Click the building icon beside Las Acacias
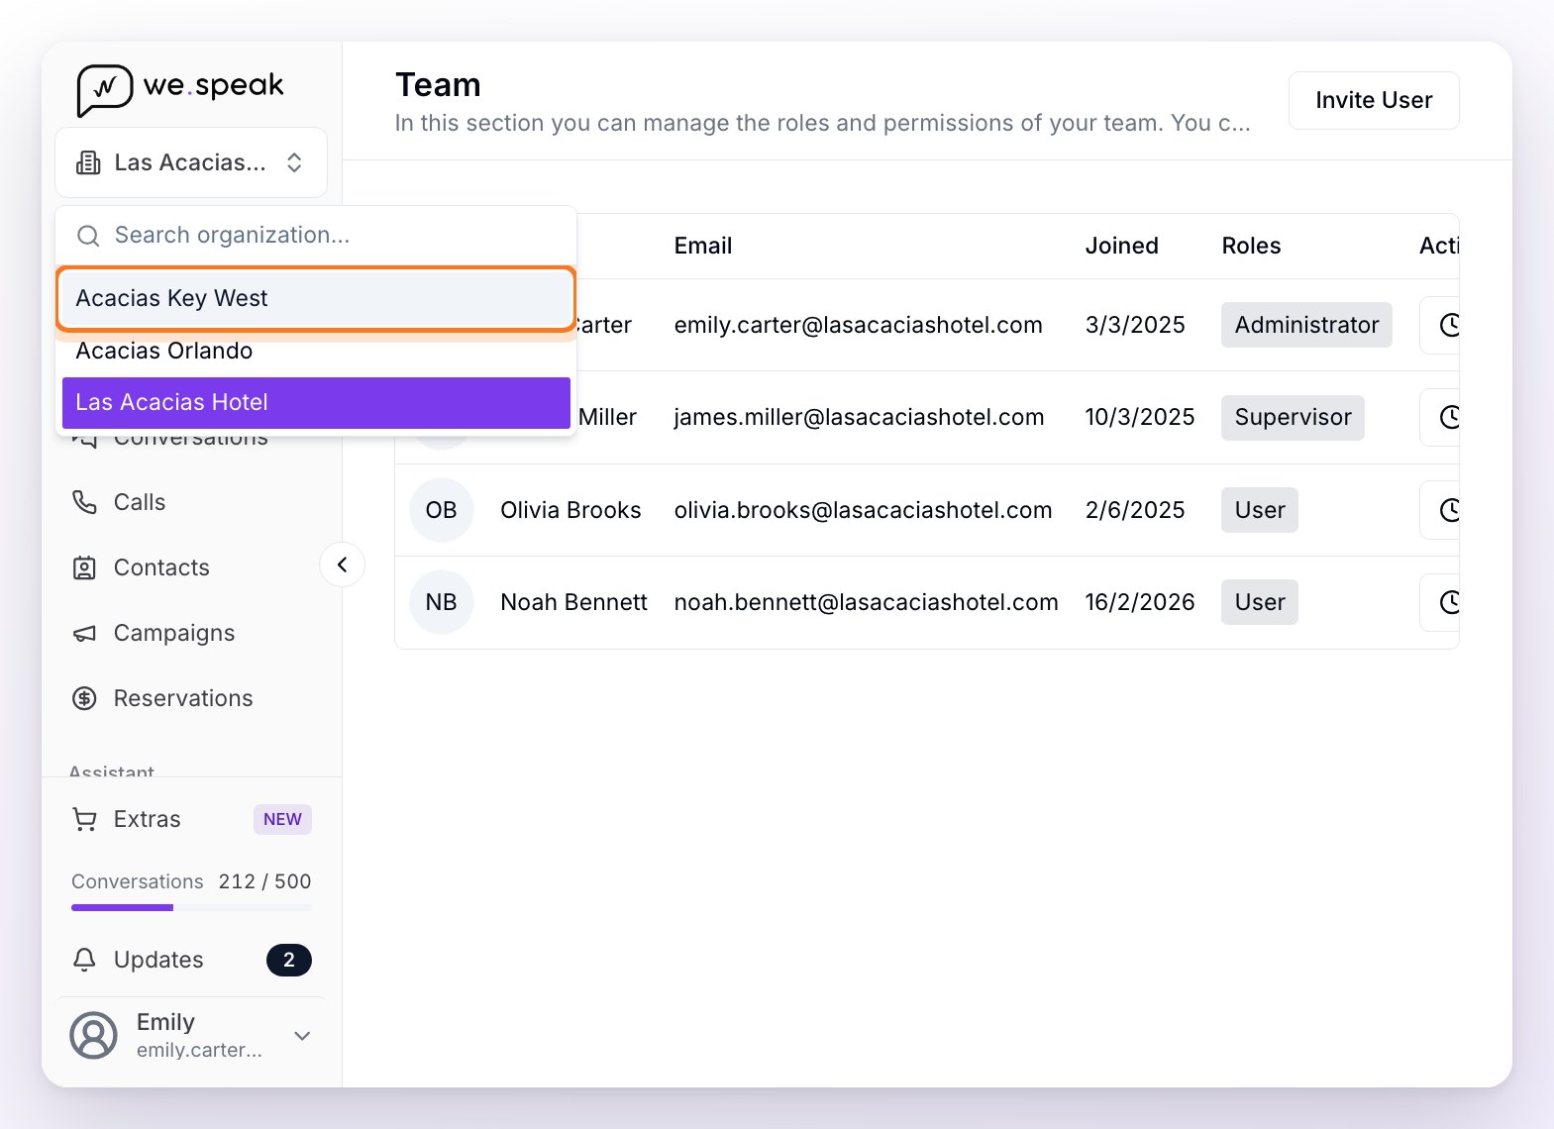Image resolution: width=1554 pixels, height=1129 pixels. coord(88,163)
